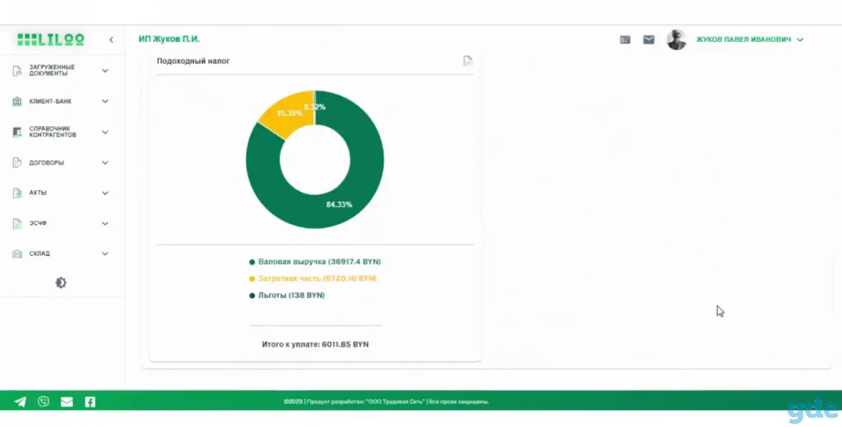Open the WhatsApp link in footer

[x=43, y=401]
